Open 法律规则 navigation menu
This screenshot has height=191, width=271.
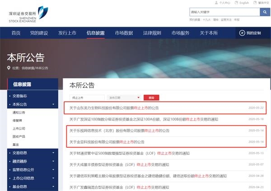152,33
